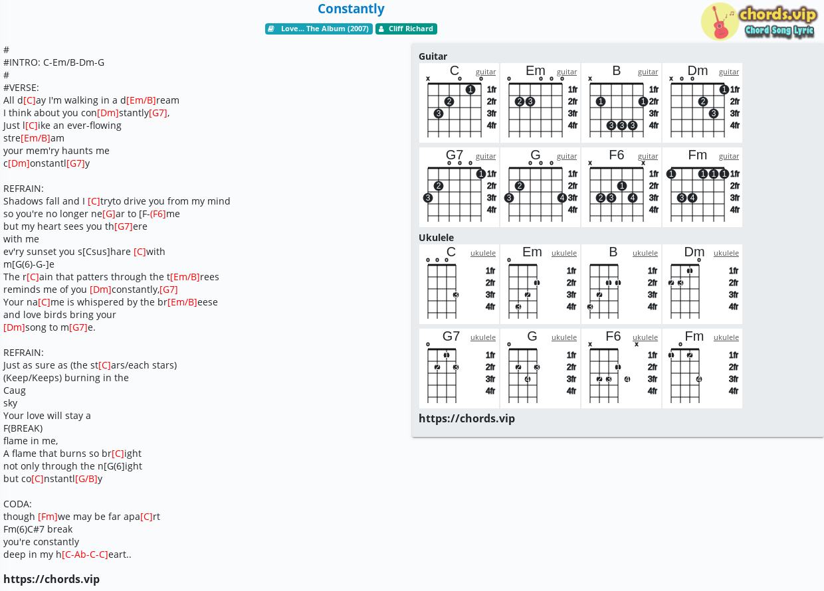Click the https://chords.vip text below lyrics
The height and width of the screenshot is (591, 824).
tap(51, 579)
